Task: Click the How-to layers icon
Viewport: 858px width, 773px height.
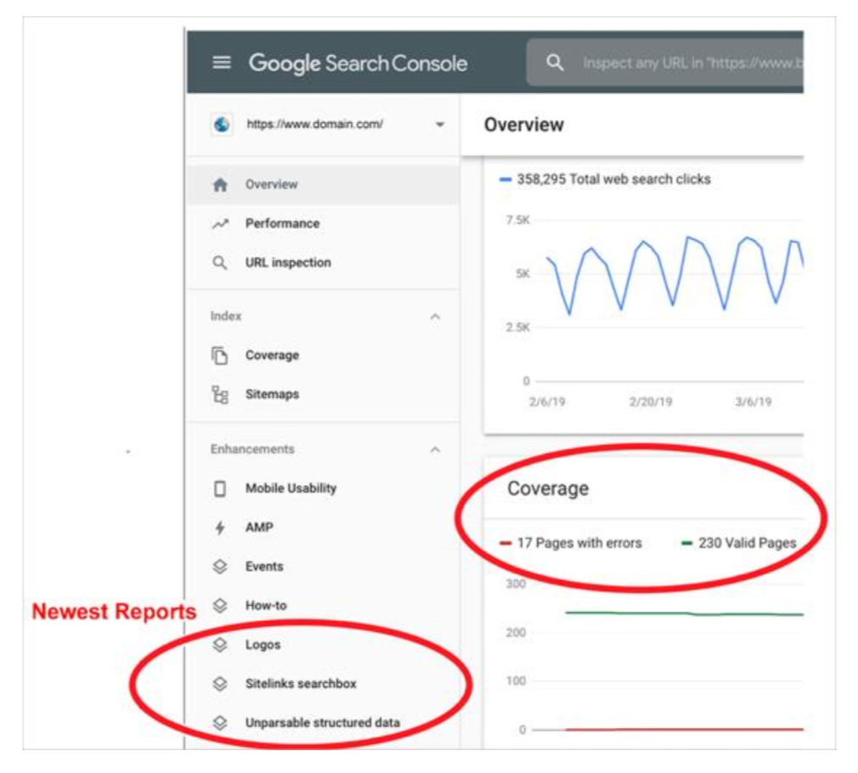Action: 220,606
